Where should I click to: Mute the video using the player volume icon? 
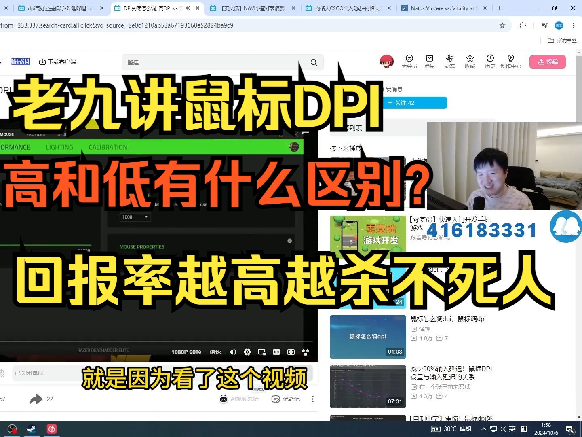[232, 352]
